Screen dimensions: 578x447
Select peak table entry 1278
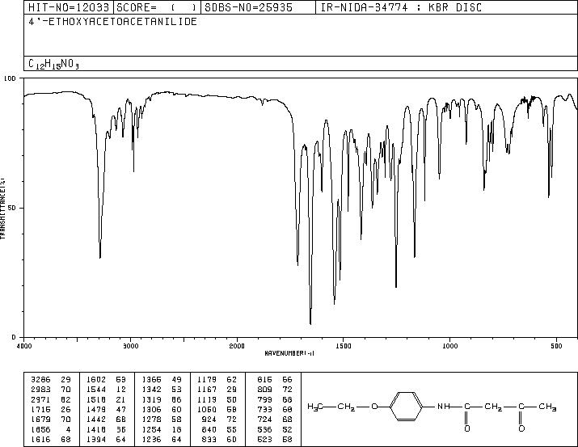[x=152, y=420]
